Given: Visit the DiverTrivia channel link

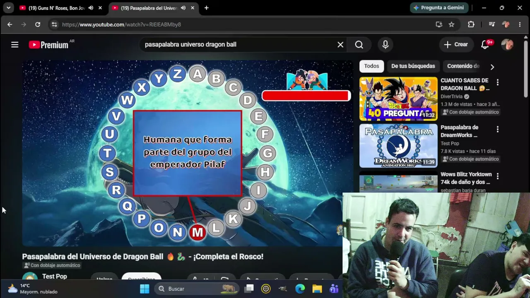Looking at the screenshot, I should (451, 96).
